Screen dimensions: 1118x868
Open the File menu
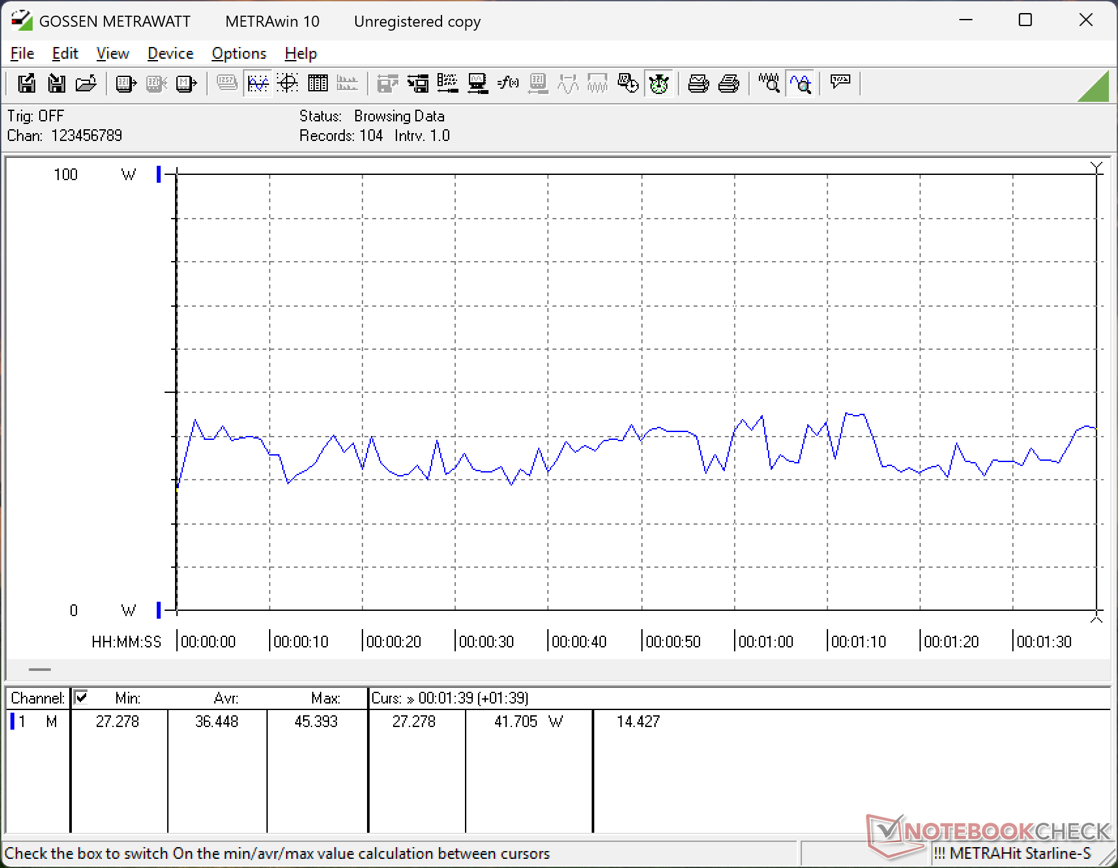(22, 54)
